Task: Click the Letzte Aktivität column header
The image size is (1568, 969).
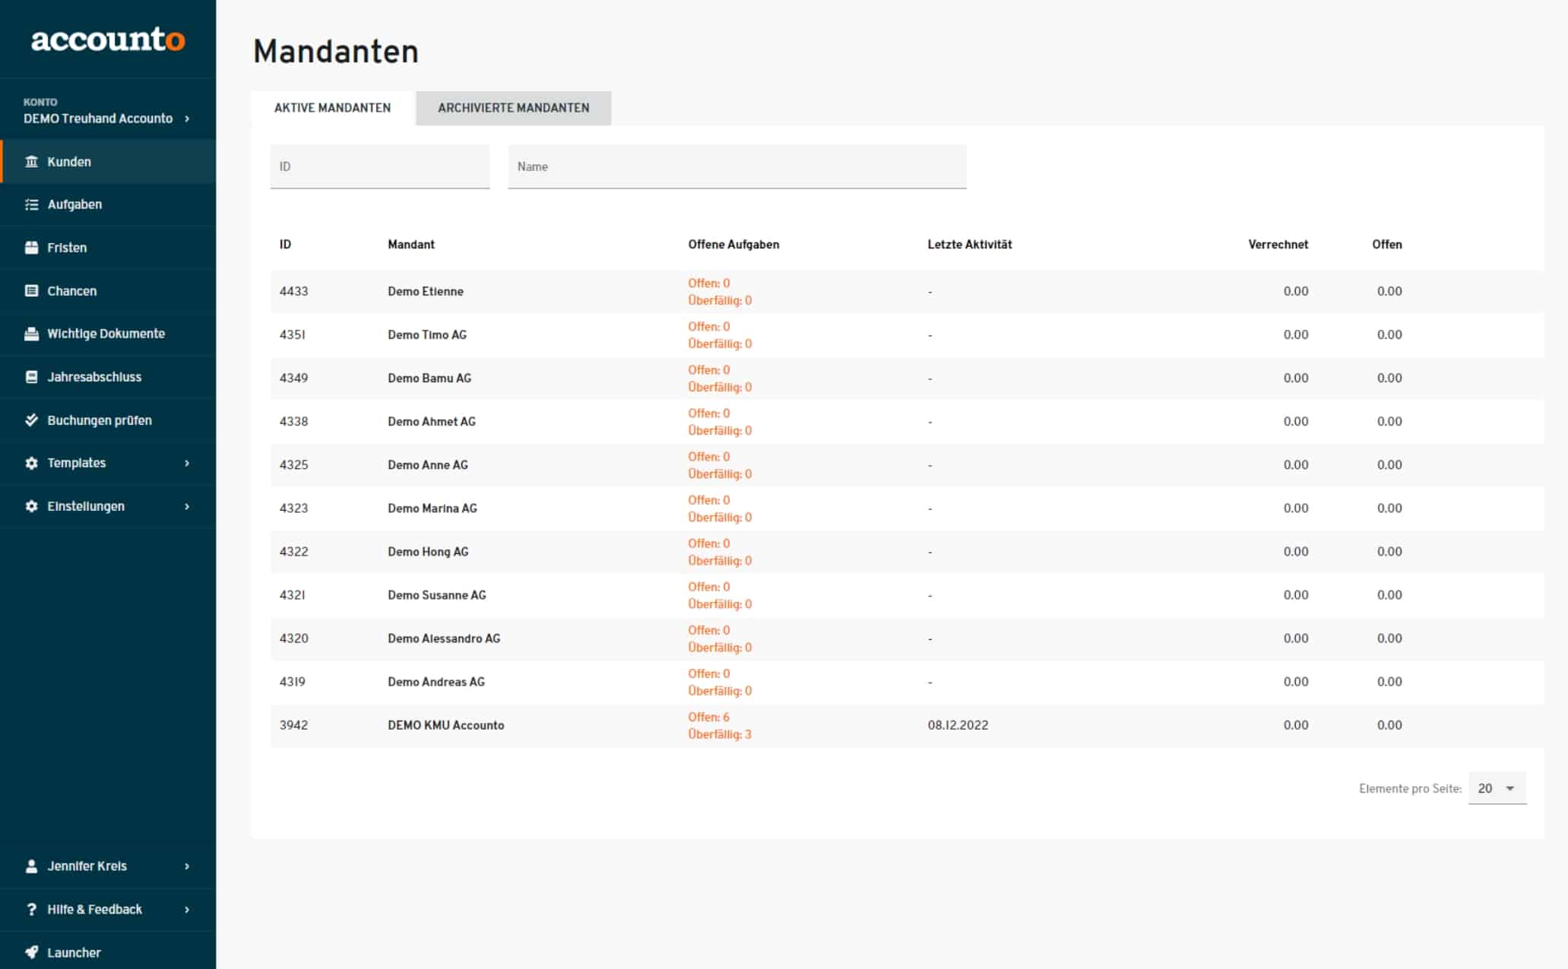Action: tap(970, 245)
